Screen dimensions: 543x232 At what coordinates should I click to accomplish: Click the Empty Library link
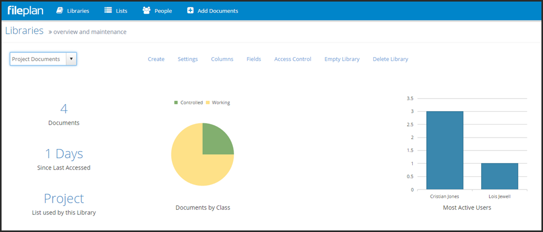pyautogui.click(x=342, y=59)
